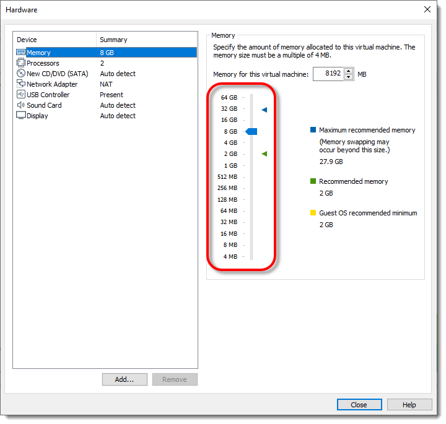Click the green Recommended memory legend square
446x424 pixels.
[x=313, y=181]
